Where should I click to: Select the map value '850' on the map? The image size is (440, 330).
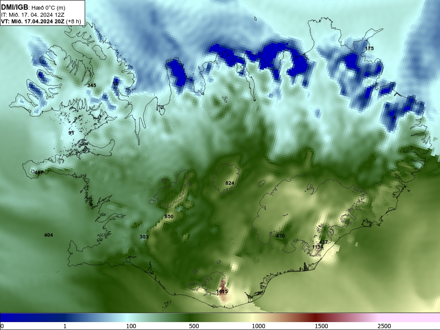[x=169, y=216]
